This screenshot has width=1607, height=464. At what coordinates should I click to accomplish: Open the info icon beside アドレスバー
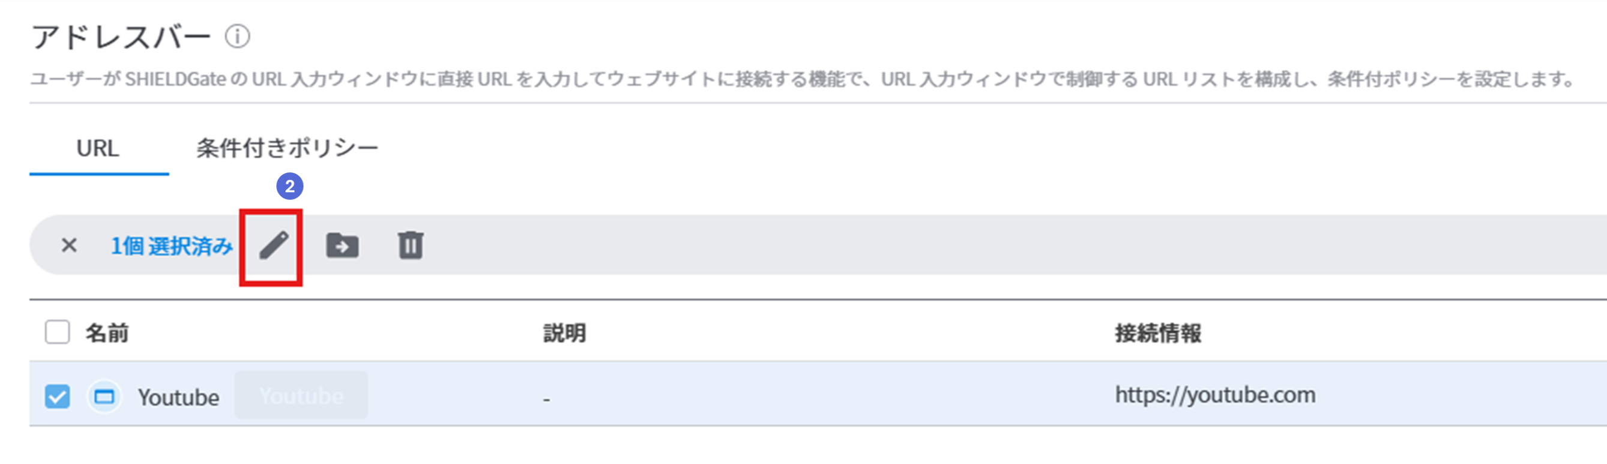pyautogui.click(x=237, y=36)
